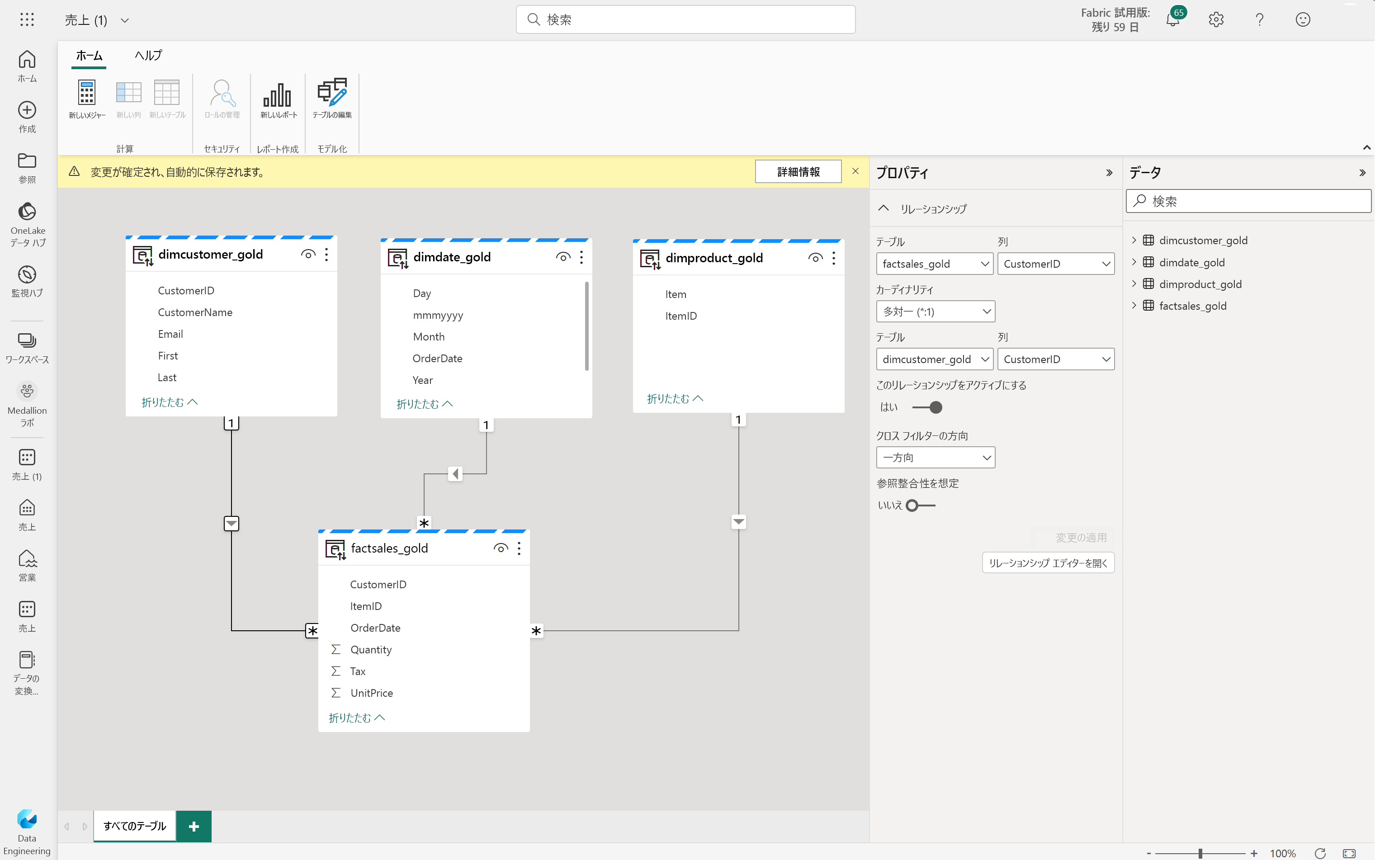Open factsales_gold more options menu

tap(519, 548)
